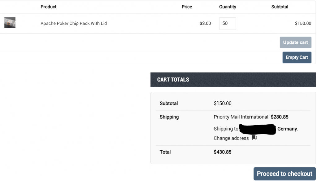Click the Price column header

(x=187, y=7)
